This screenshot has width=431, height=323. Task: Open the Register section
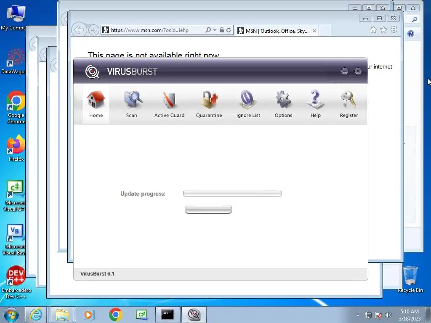point(349,104)
